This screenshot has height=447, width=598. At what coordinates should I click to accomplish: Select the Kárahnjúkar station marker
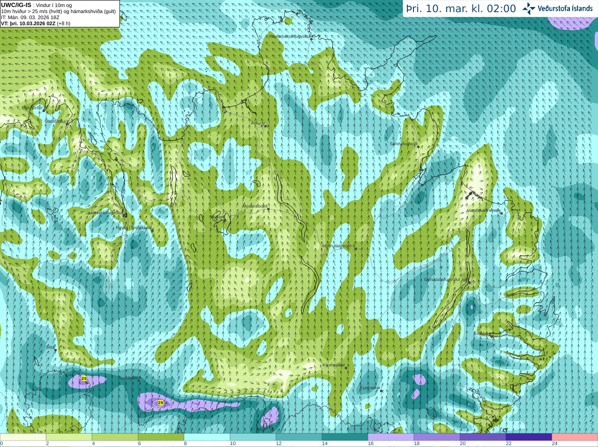[346, 368]
